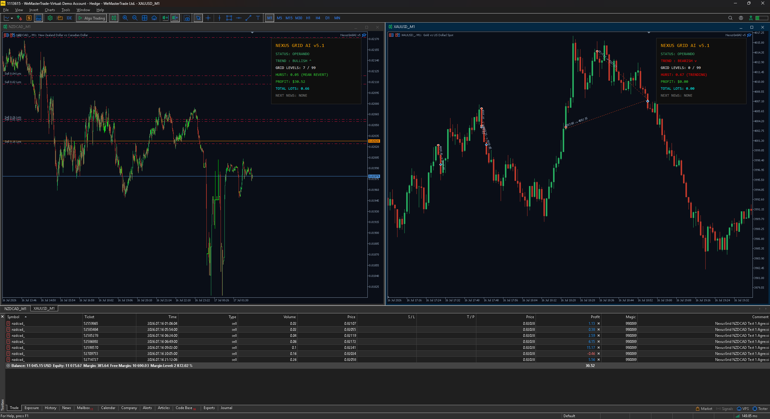Select the rectangle shapes tool
Image resolution: width=770 pixels, height=419 pixels.
[229, 18]
